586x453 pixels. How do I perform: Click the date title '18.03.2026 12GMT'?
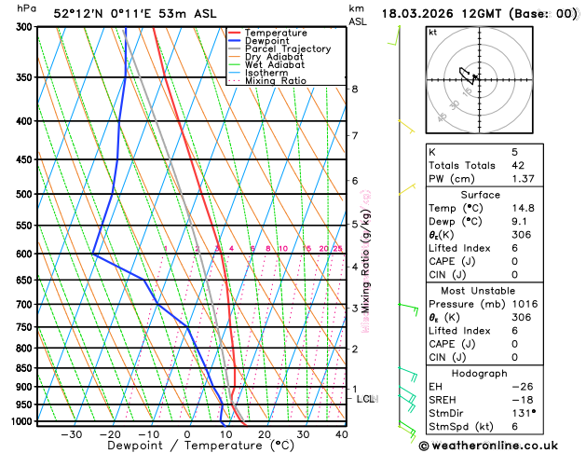coord(441,14)
